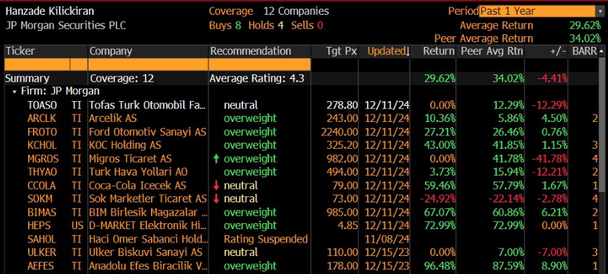Click the -24.92% return for SOKM
The height and width of the screenshot is (274, 608).
point(438,199)
